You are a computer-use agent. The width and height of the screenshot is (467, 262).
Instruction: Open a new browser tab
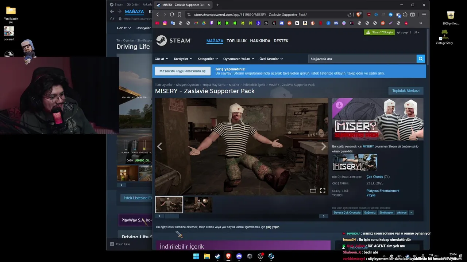pos(217,5)
